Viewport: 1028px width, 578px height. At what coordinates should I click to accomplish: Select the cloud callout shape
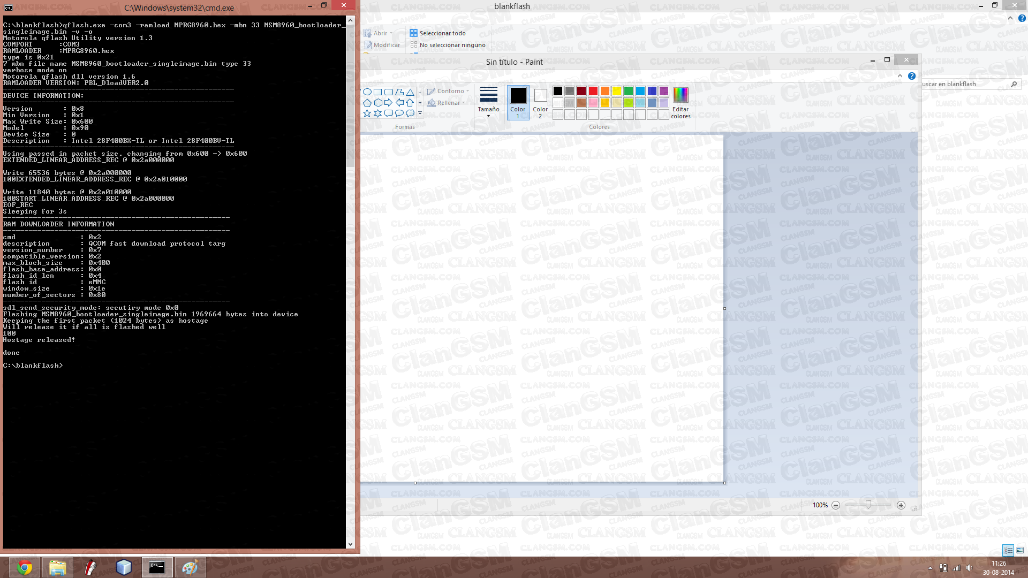[410, 113]
